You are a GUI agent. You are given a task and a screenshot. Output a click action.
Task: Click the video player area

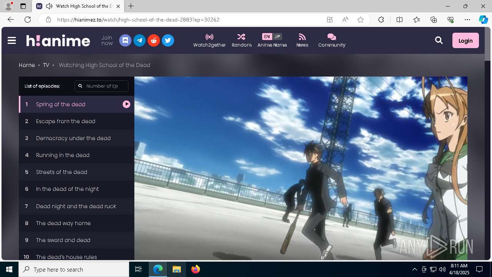coord(301,168)
